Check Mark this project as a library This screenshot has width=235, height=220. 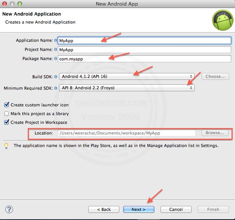(x=6, y=114)
